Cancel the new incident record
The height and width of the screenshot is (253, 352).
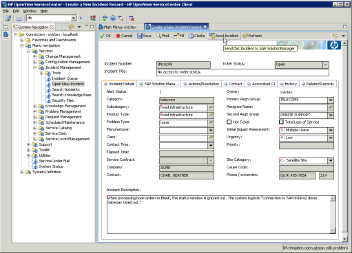pos(124,36)
